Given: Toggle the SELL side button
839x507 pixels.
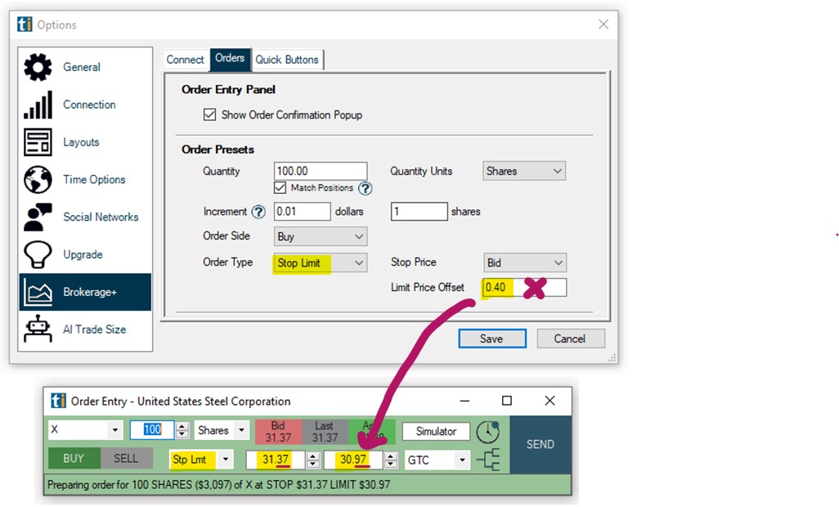Looking at the screenshot, I should (x=125, y=459).
